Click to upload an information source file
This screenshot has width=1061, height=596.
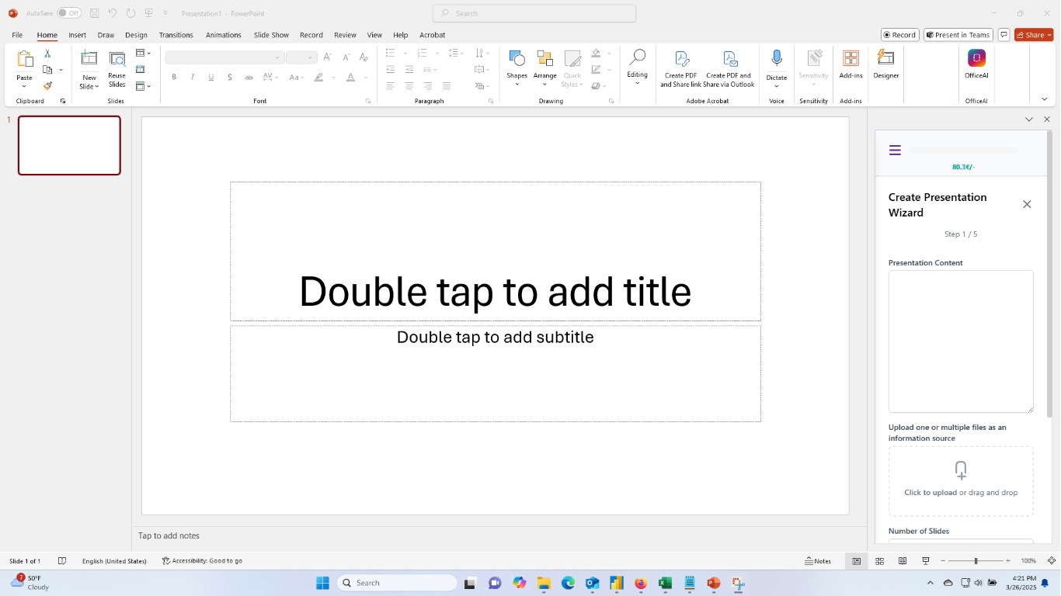coord(961,480)
